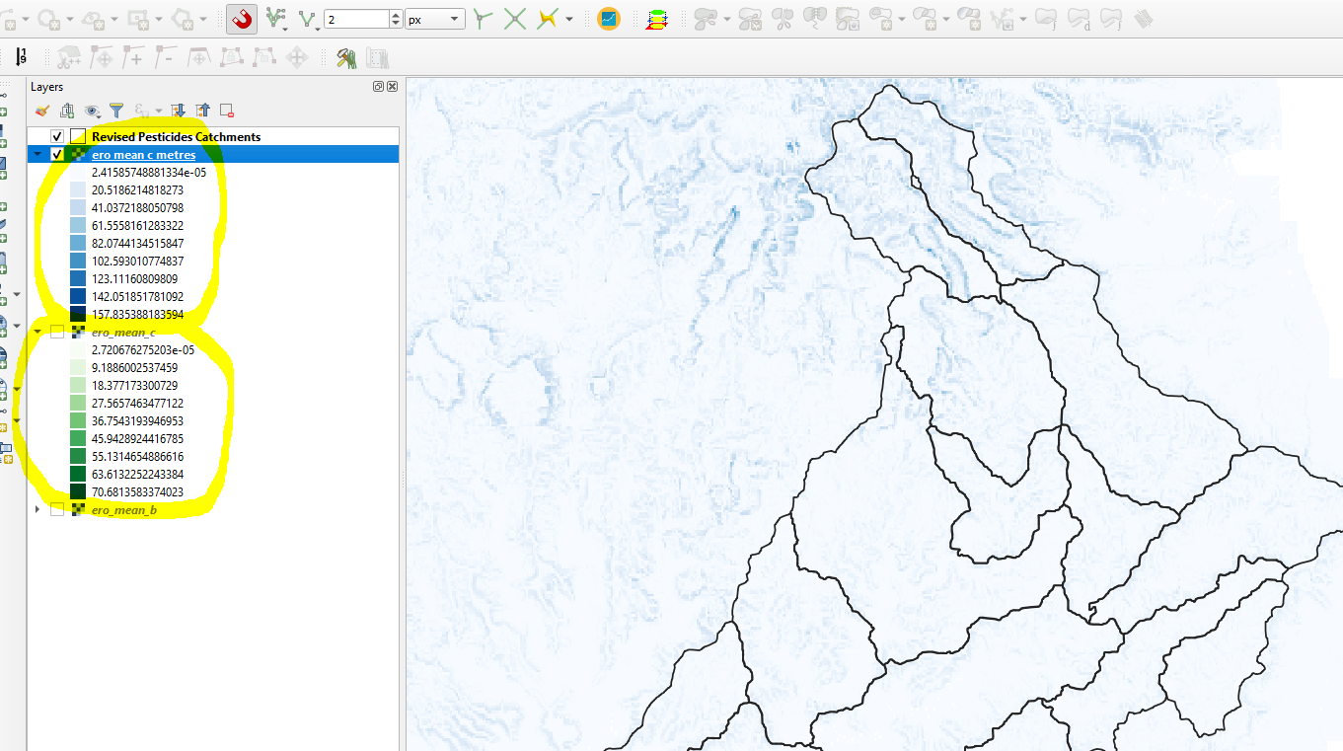This screenshot has width=1343, height=751.
Task: Click the Layers panel title
Action: click(x=46, y=87)
